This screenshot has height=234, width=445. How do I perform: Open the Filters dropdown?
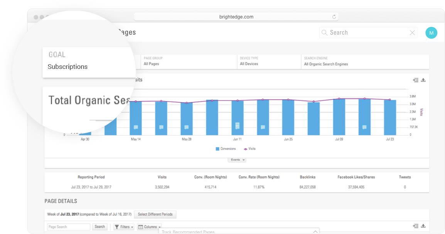tap(124, 227)
